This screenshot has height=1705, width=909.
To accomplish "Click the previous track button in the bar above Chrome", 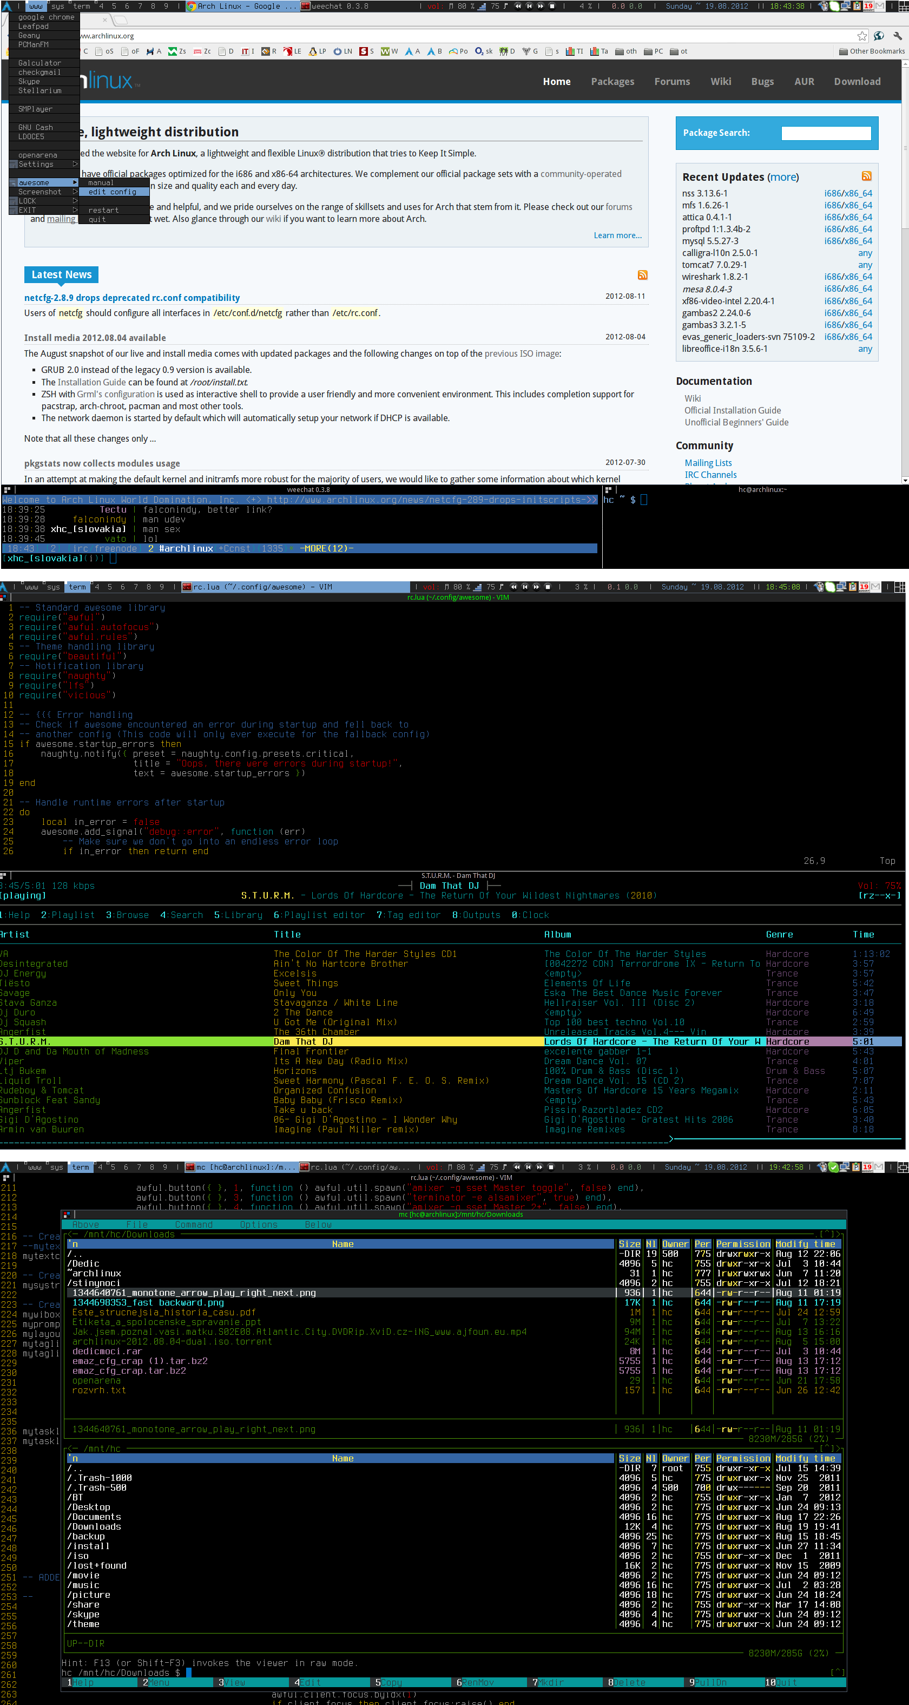I will click(x=529, y=6).
